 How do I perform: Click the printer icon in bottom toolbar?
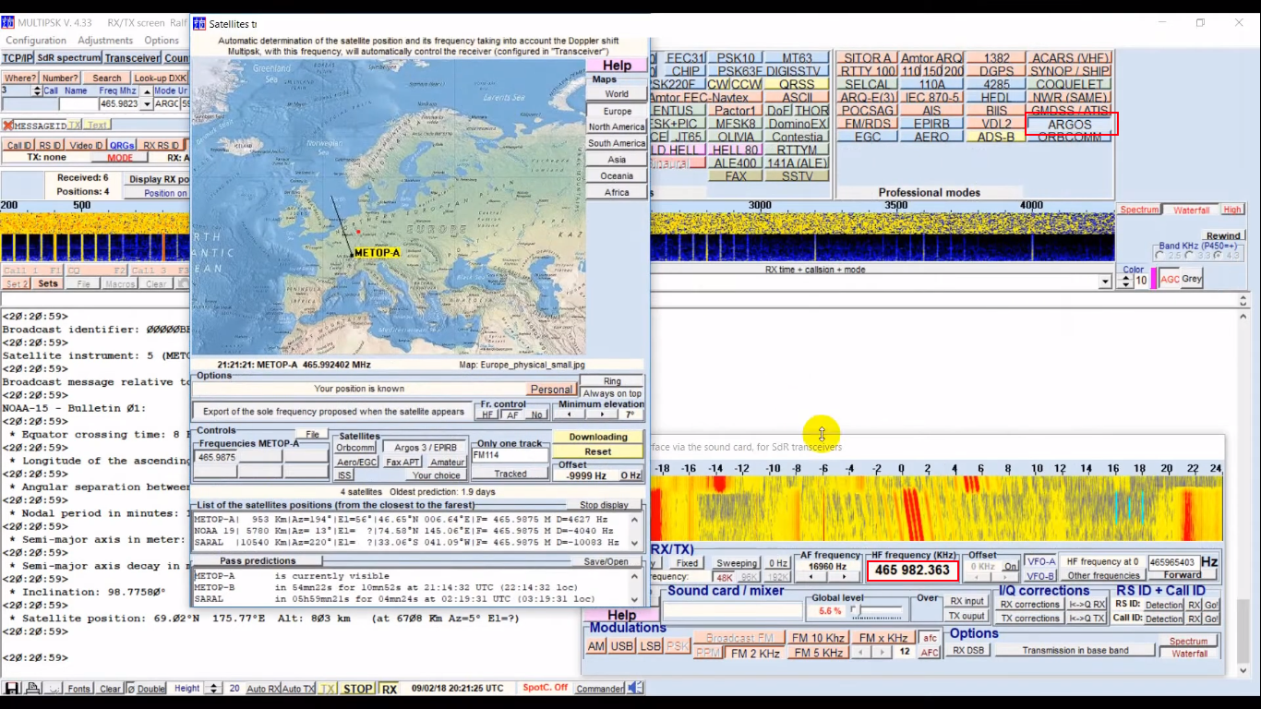(33, 689)
